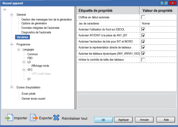Enable Inhiber le contrôle de taille des tableaux
This screenshot has width=178, height=127.
coord(143,60)
